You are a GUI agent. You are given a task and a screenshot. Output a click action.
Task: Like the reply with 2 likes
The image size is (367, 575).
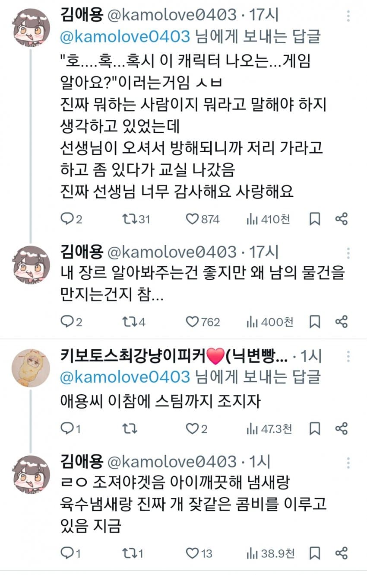click(x=192, y=428)
